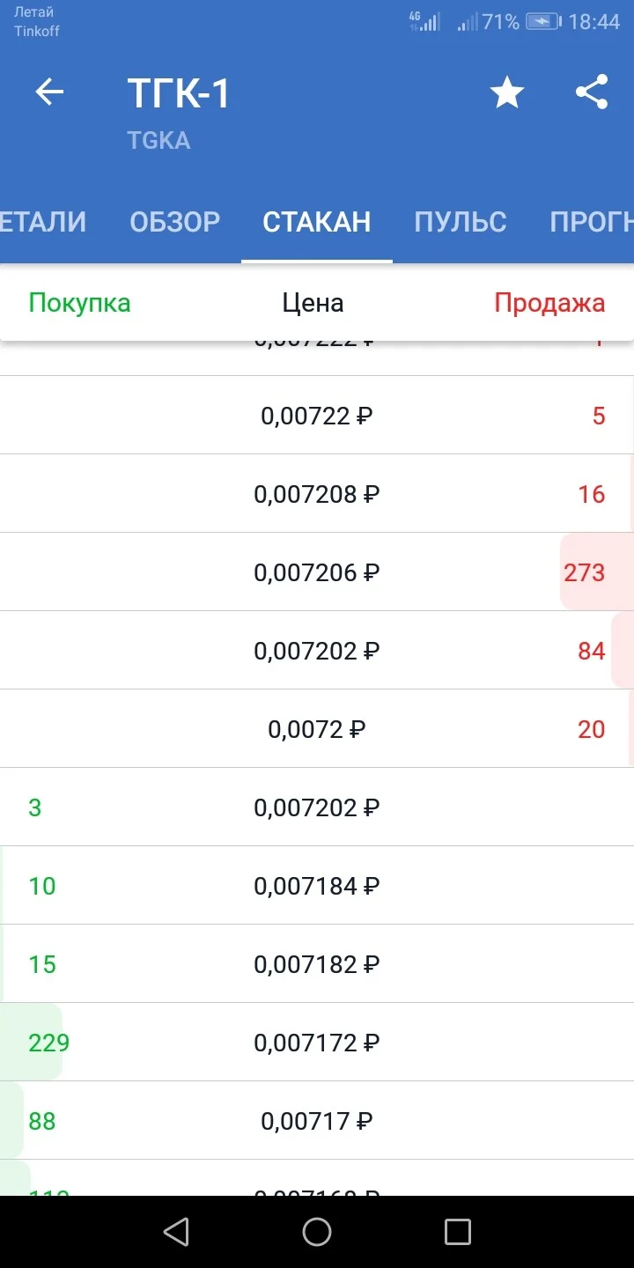Image resolution: width=634 pixels, height=1268 pixels.
Task: Select sell price 0,007206 ₽
Action: 317,572
